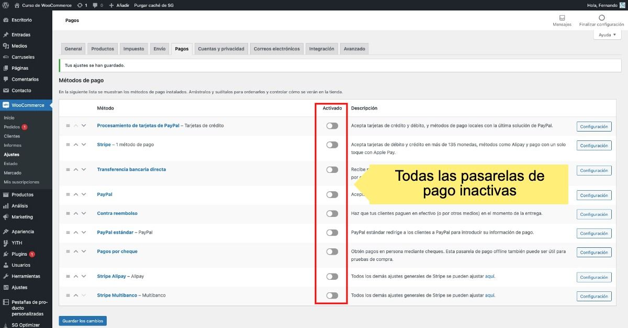Screen dimensions: 628x328
Task: Open the Correos electrónicos tab
Action: coord(276,49)
